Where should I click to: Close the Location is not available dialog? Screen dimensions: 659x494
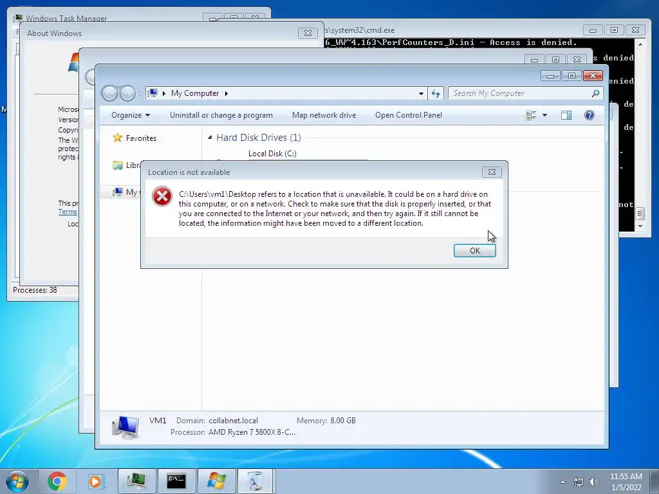pyautogui.click(x=491, y=172)
